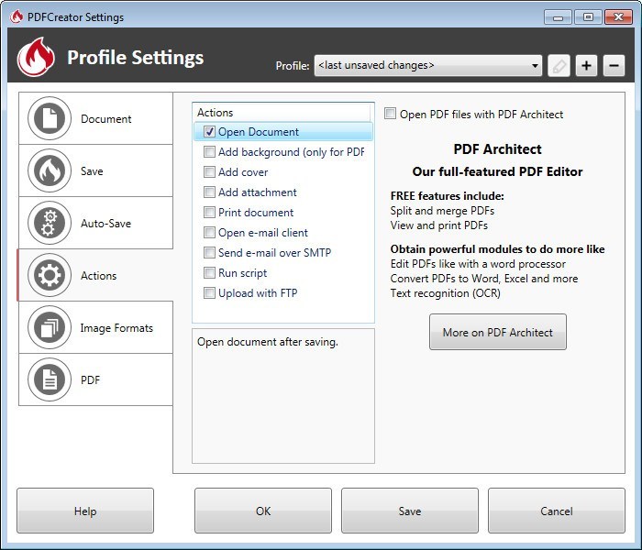642x550 pixels.
Task: Open the Document settings tab icon
Action: point(50,118)
